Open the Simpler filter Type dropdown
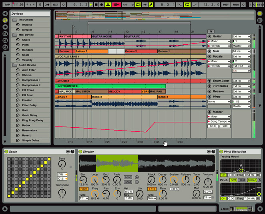 pyautogui.click(x=84, y=198)
